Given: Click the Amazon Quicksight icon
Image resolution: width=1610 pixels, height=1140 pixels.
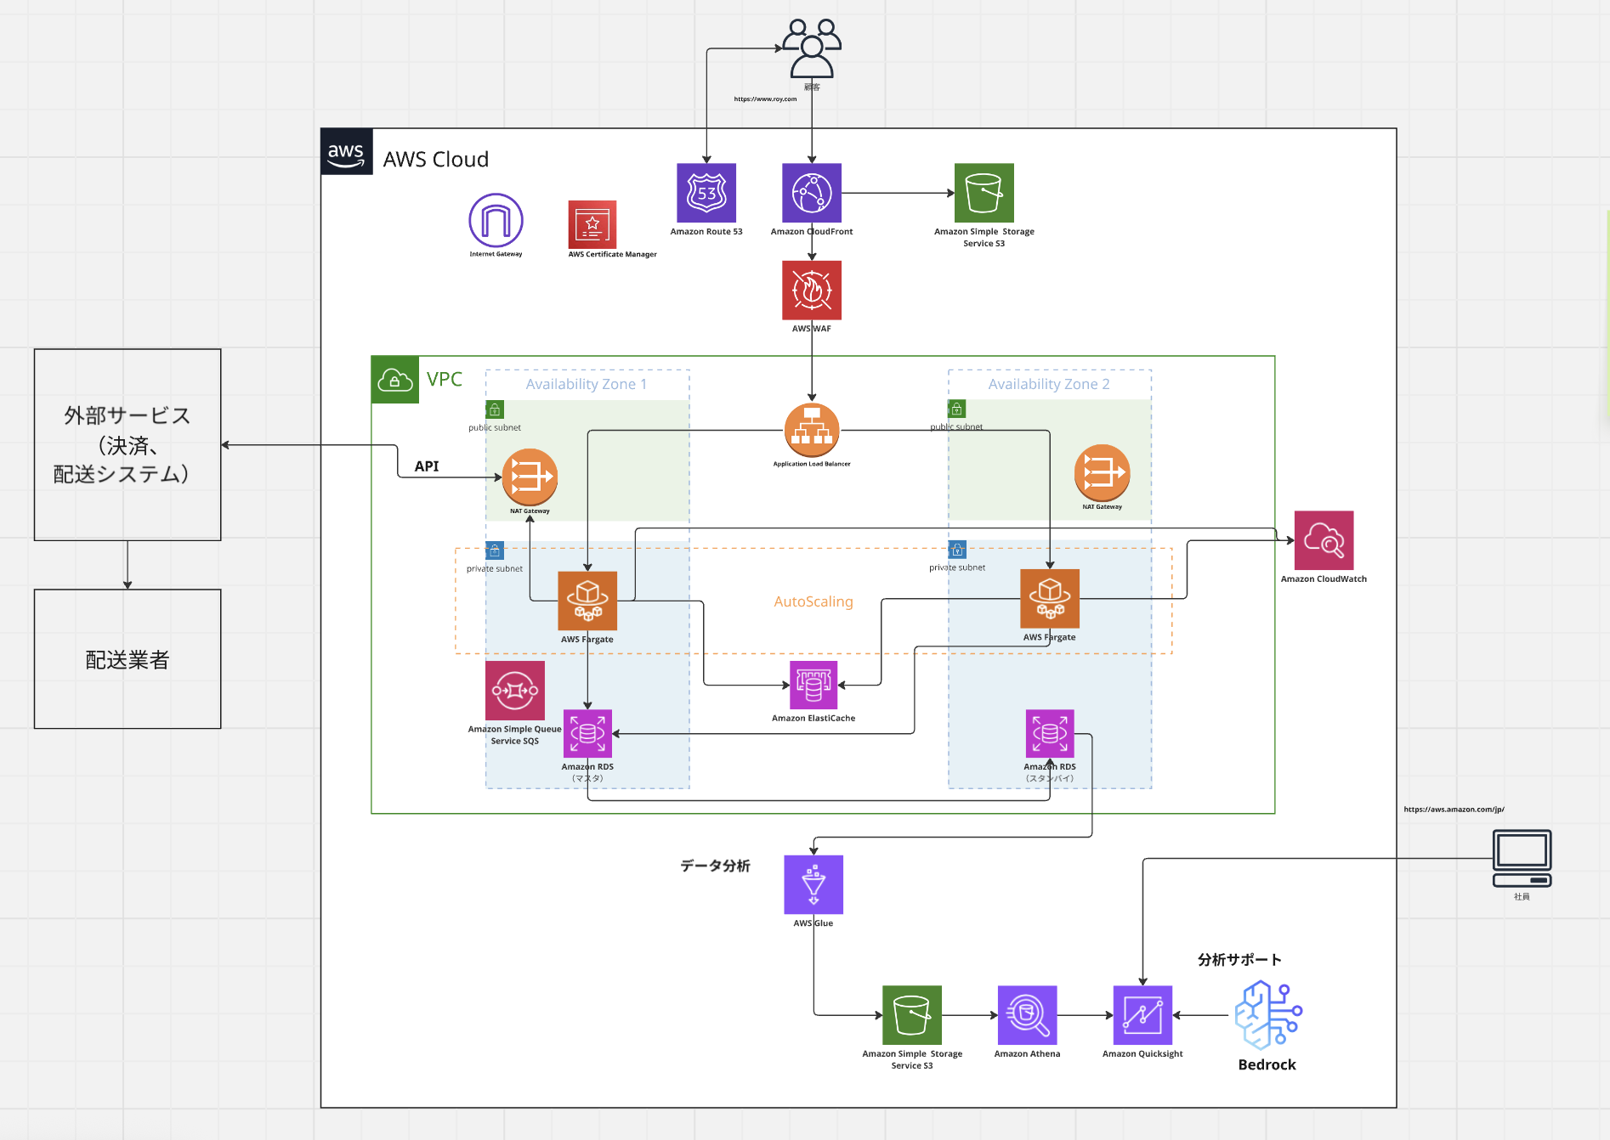Looking at the screenshot, I should tap(1142, 1015).
